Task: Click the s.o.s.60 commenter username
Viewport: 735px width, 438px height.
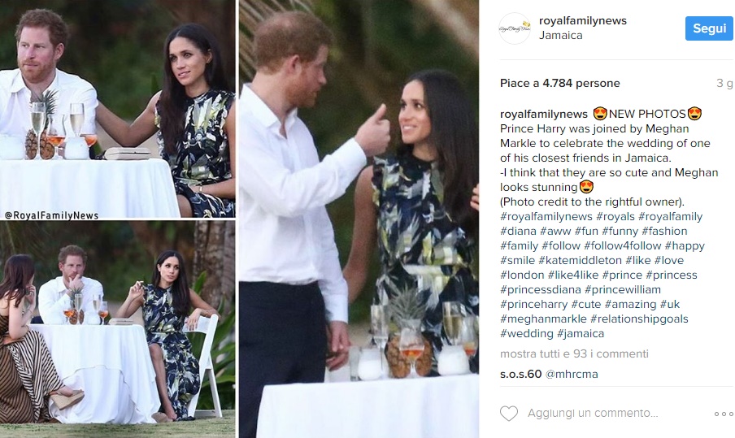Action: (520, 373)
